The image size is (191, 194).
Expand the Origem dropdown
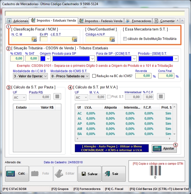coord(48,58)
